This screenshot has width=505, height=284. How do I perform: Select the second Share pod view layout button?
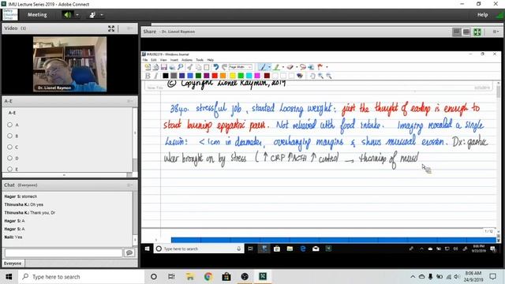click(466, 32)
